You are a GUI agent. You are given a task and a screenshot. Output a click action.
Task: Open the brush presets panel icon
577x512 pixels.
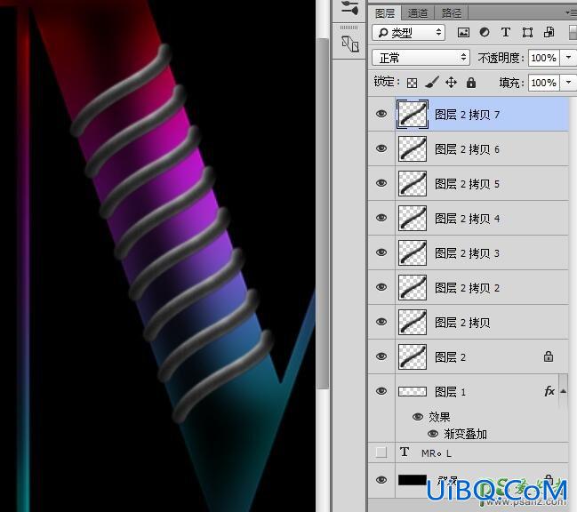(349, 8)
